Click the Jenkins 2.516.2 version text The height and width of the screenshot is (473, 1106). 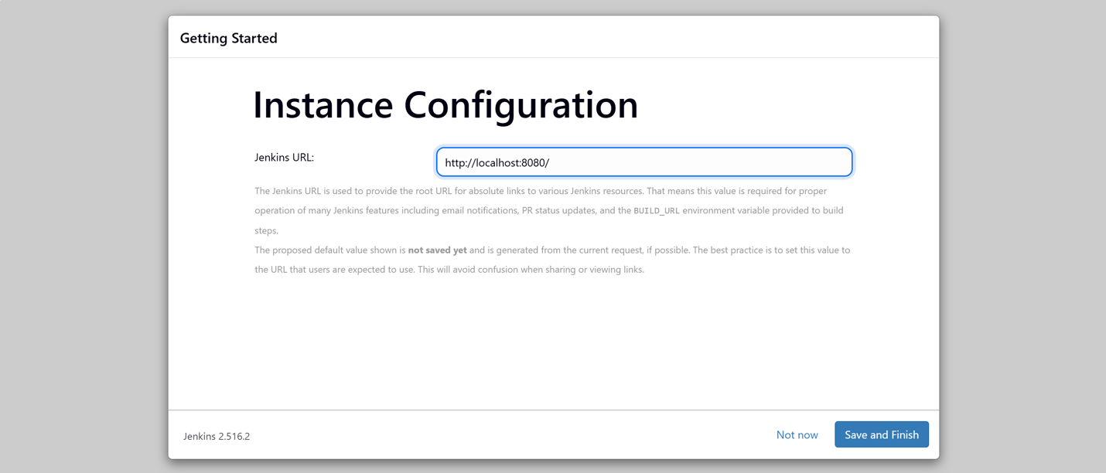coord(217,436)
